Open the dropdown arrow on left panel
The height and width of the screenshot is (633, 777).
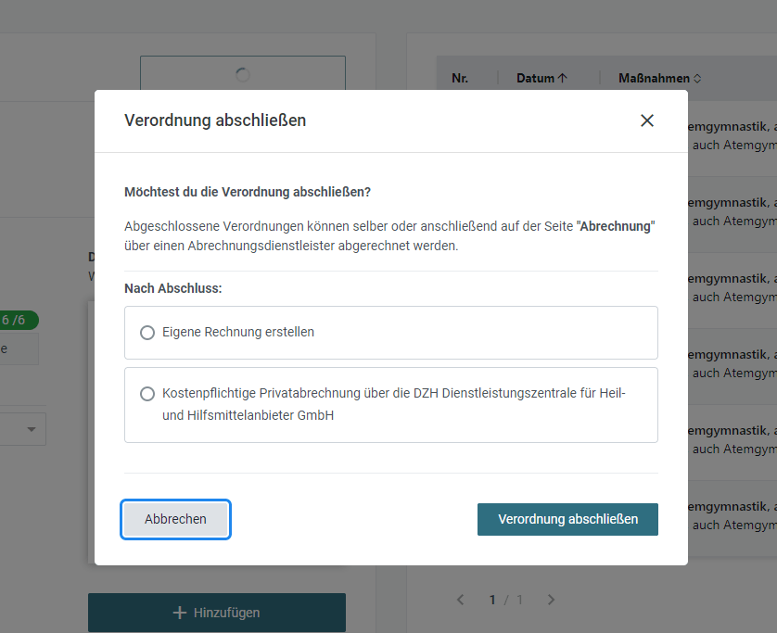[32, 429]
